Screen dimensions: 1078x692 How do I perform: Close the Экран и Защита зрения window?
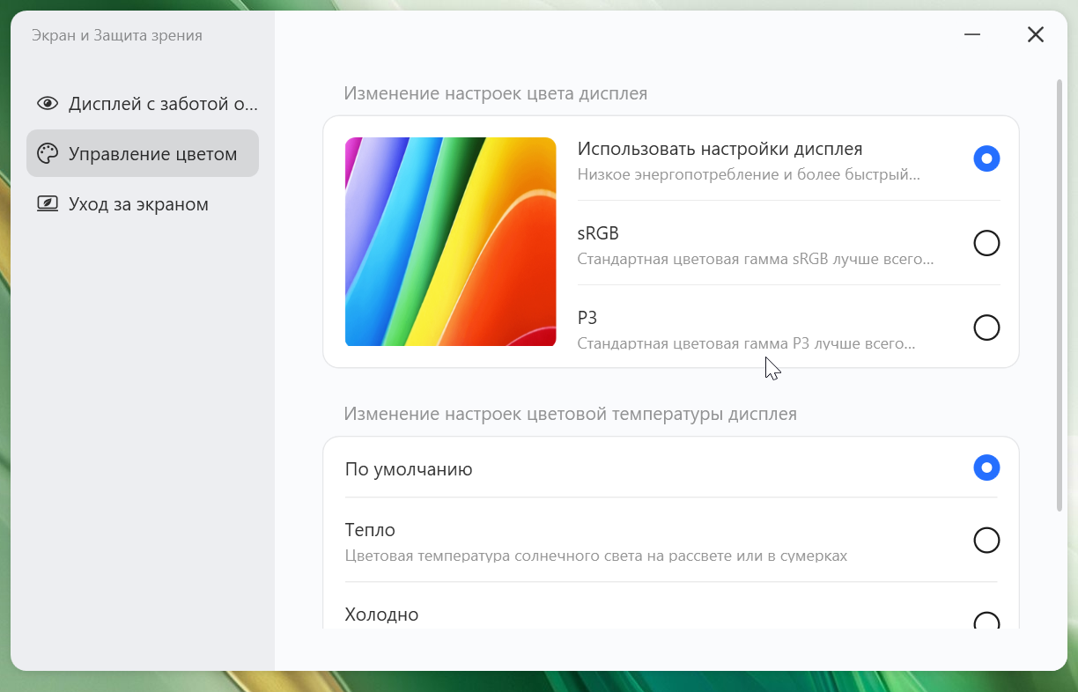coord(1036,34)
